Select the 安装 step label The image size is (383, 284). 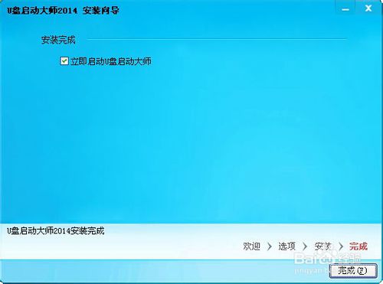pos(323,246)
